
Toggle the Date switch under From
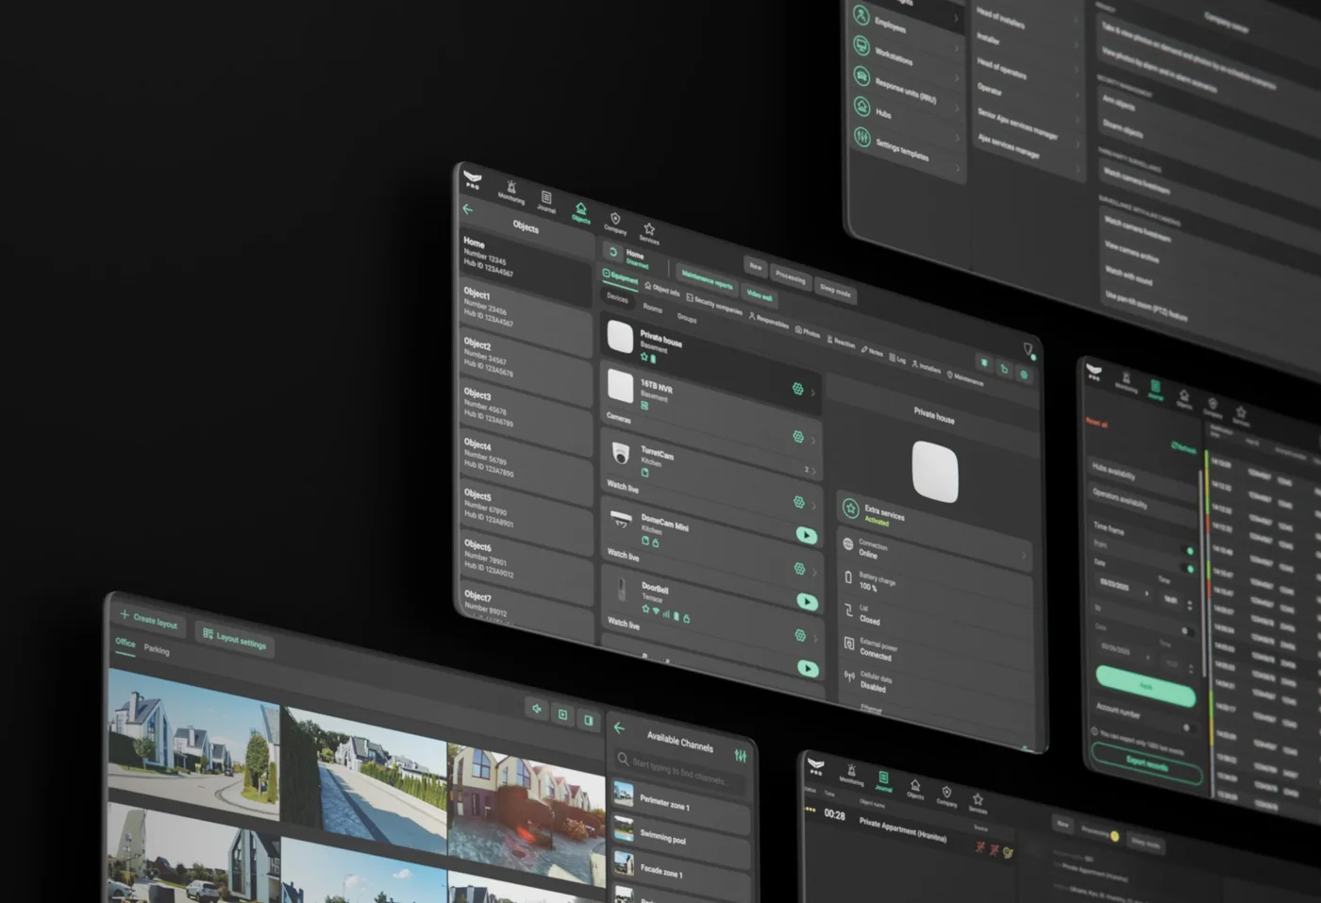(1188, 569)
